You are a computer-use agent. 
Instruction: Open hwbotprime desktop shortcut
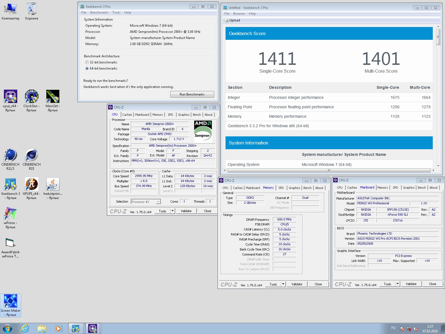tap(53, 188)
